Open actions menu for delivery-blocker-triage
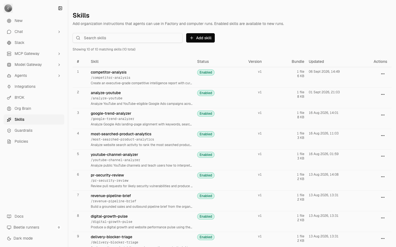 click(383, 238)
